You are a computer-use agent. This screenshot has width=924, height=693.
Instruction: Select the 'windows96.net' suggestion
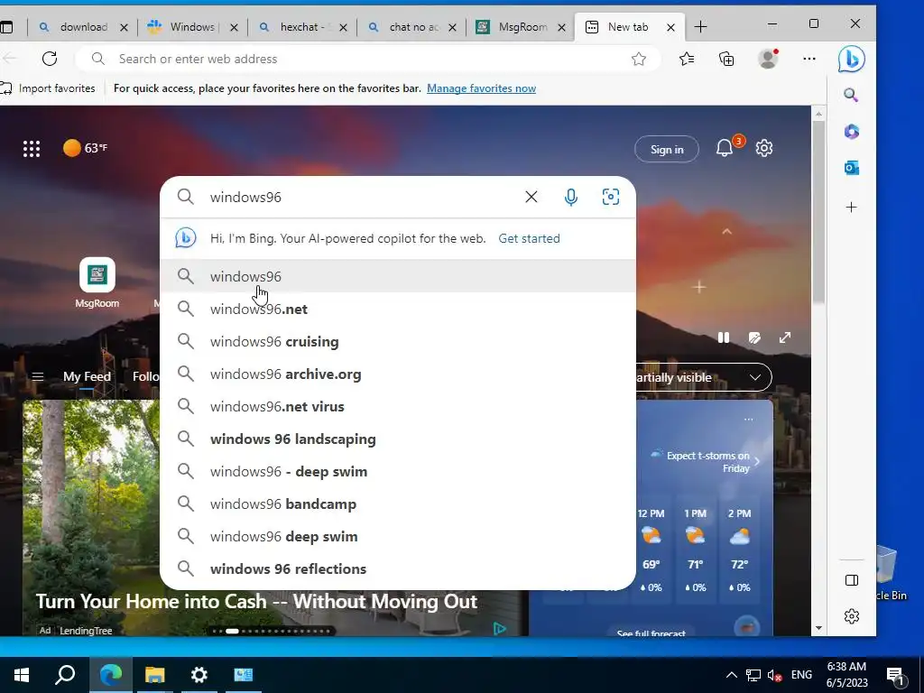click(x=398, y=309)
